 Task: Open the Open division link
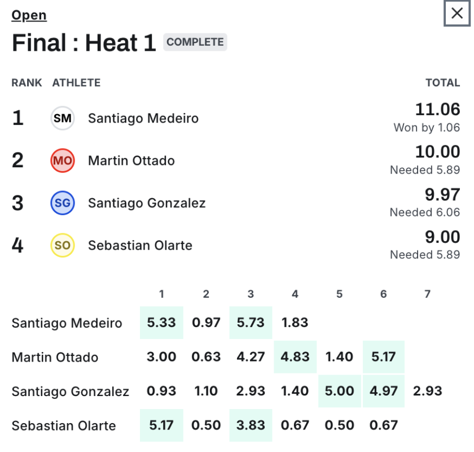coord(29,15)
